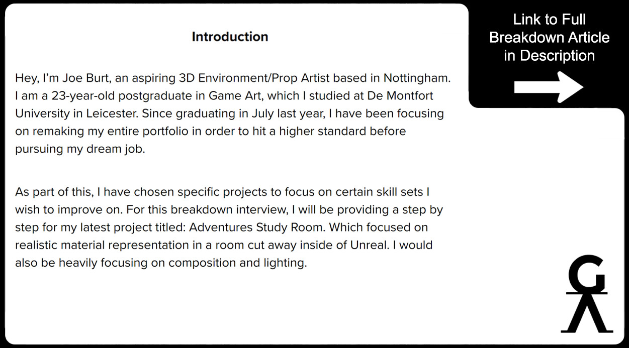Click the words 'De Montfort'
Screen dimensions: 629x348
[x=400, y=96]
